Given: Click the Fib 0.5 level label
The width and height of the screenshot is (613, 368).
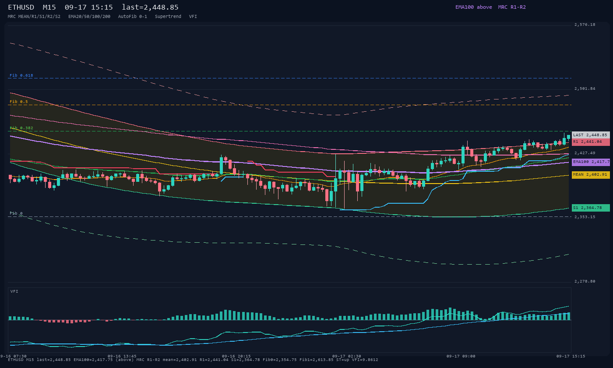Looking at the screenshot, I should (19, 102).
